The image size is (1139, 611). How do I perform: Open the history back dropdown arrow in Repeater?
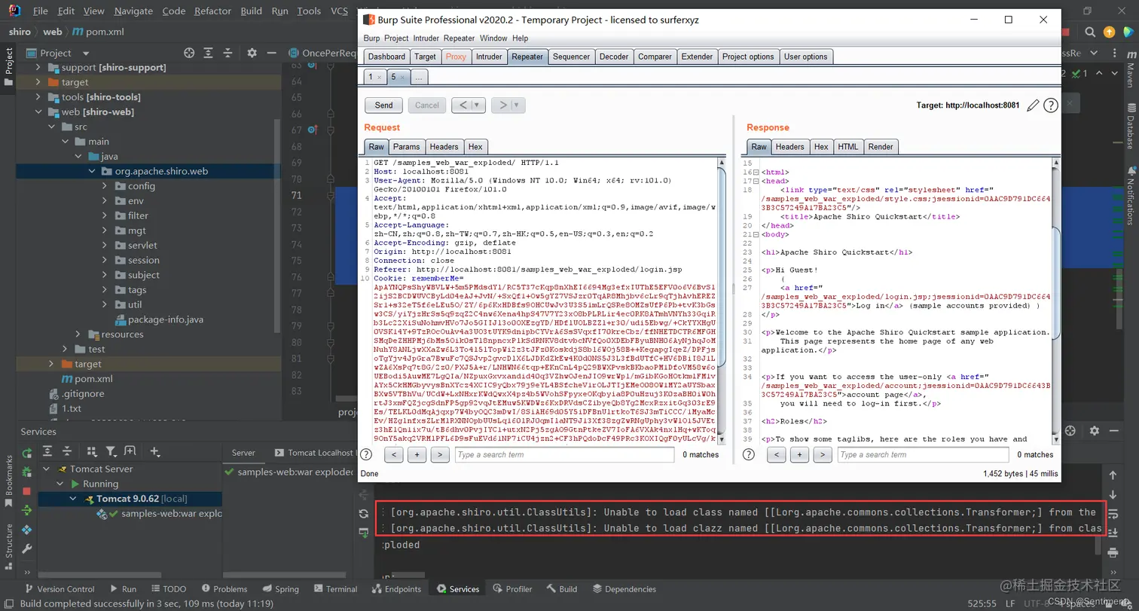tap(478, 105)
